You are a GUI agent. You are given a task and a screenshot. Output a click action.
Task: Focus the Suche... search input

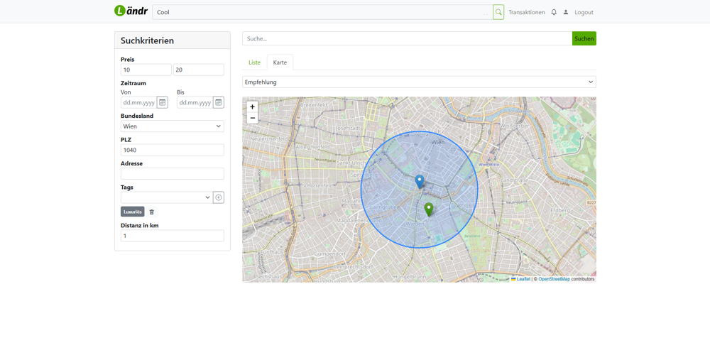tap(407, 38)
